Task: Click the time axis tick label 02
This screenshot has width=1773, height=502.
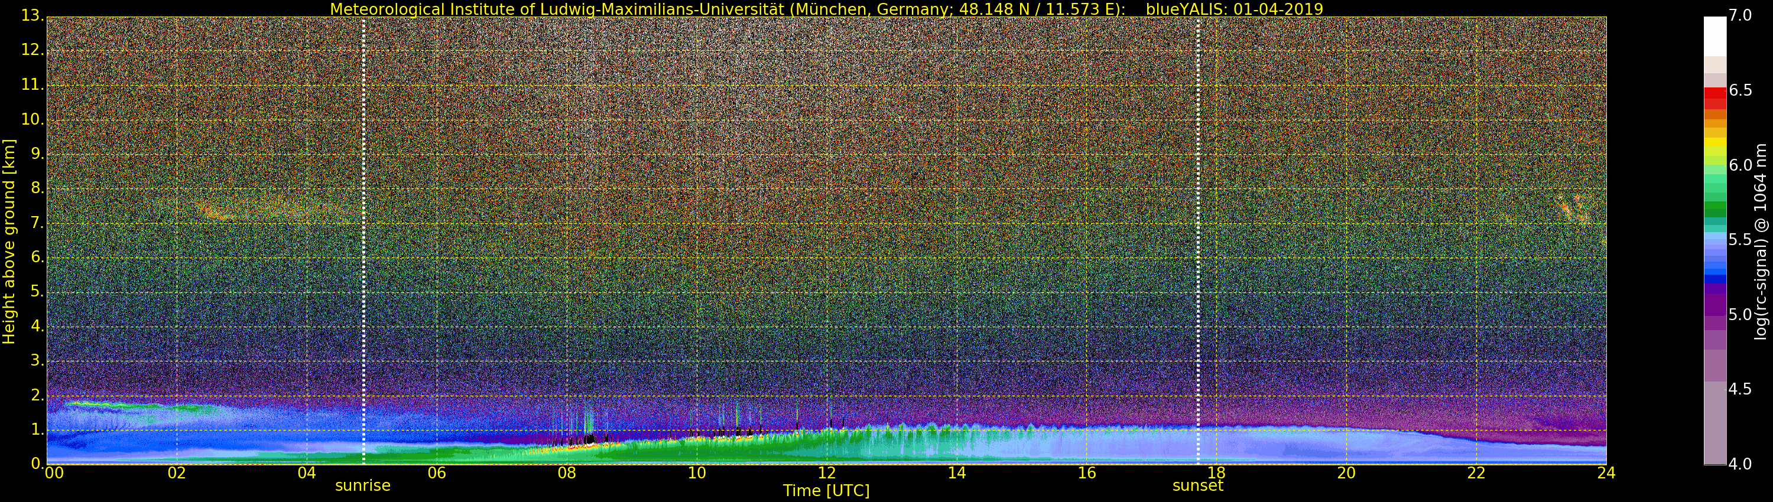Action: [x=177, y=473]
